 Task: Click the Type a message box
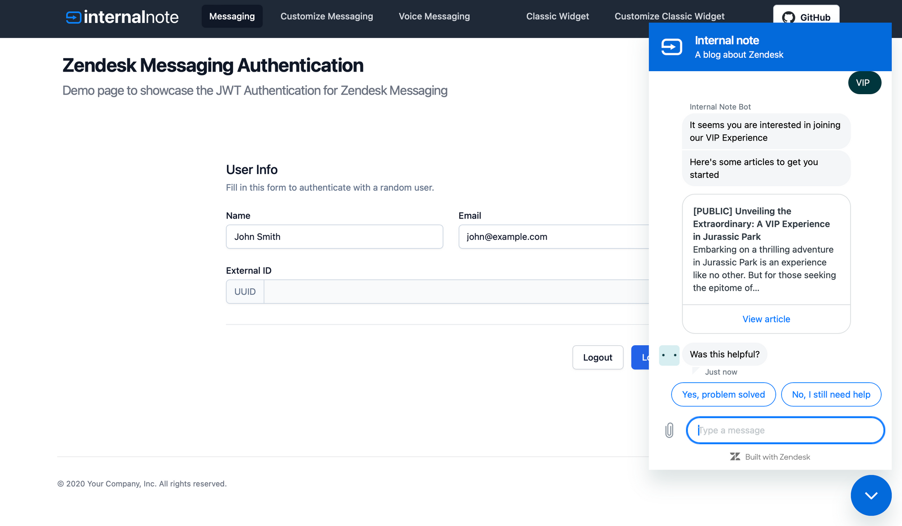point(785,430)
